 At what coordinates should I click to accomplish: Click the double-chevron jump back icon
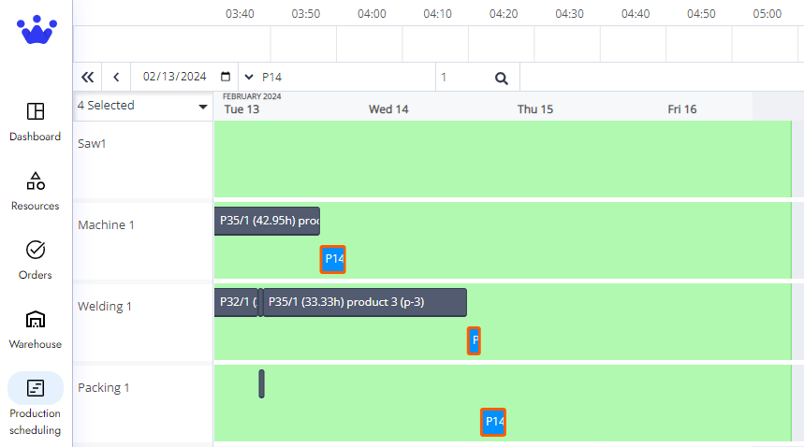(x=88, y=78)
